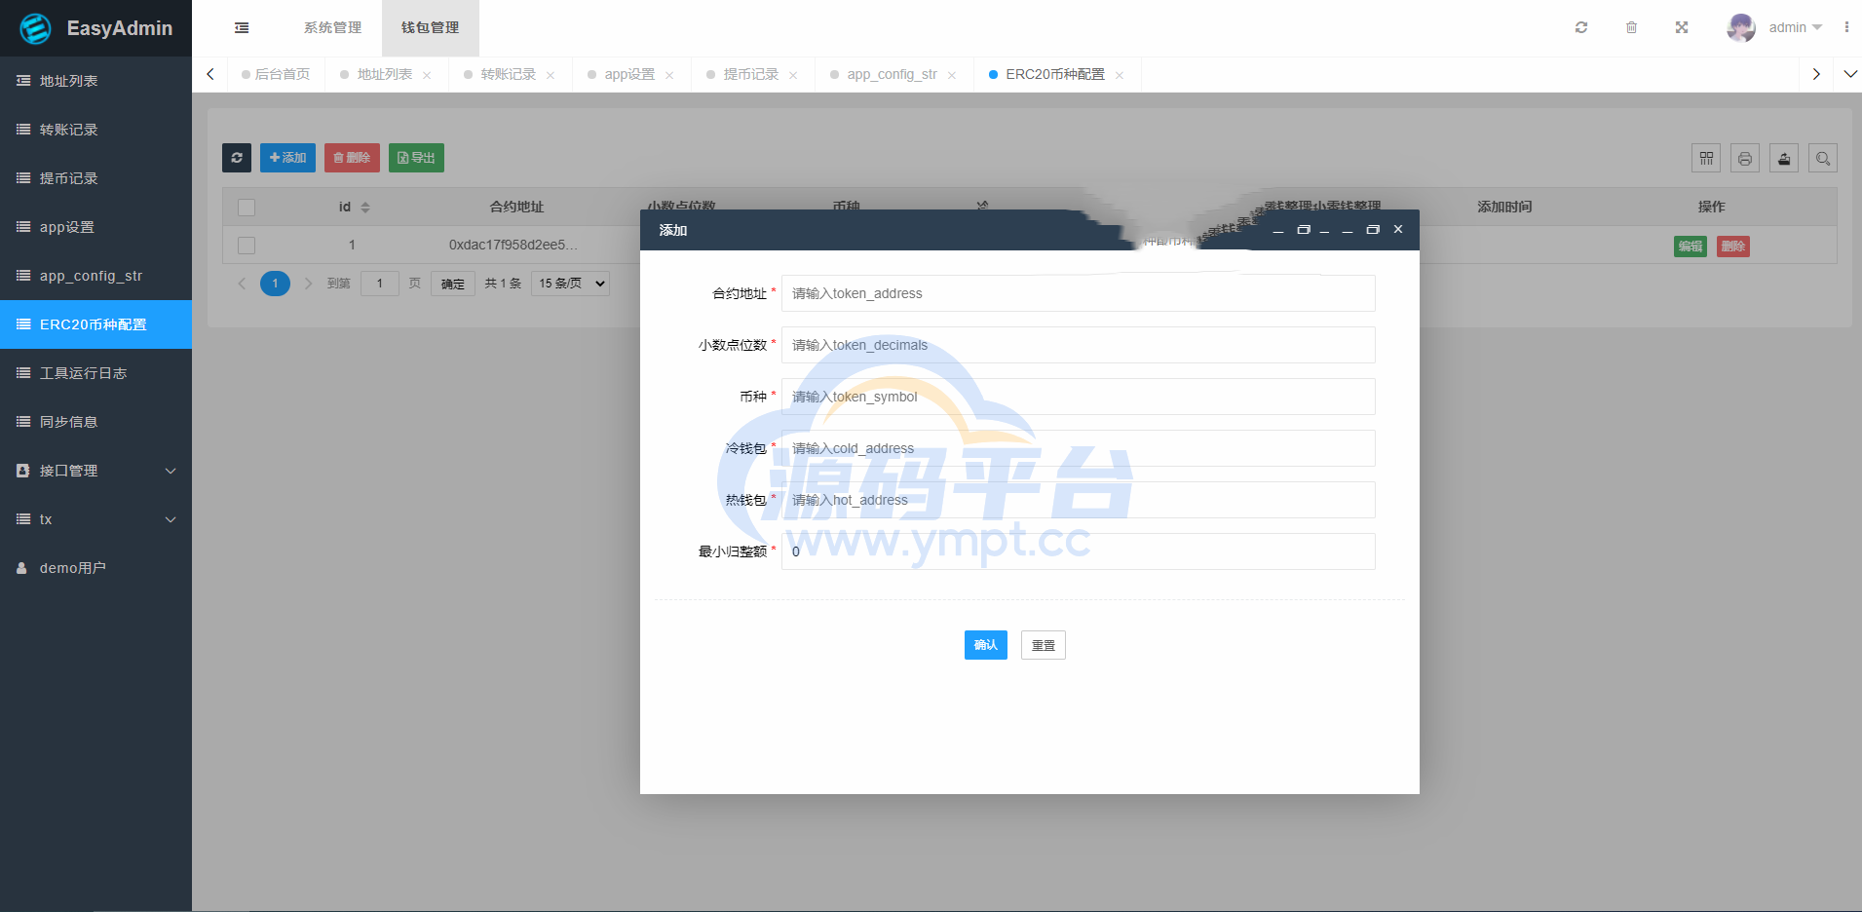Click the red 删除 toolbar button
This screenshot has height=912, width=1862.
click(352, 158)
